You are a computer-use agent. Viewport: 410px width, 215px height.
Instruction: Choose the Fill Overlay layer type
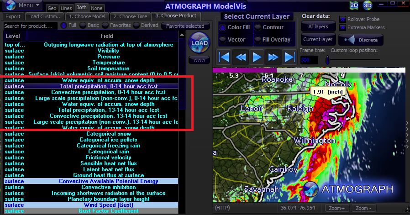(258, 40)
